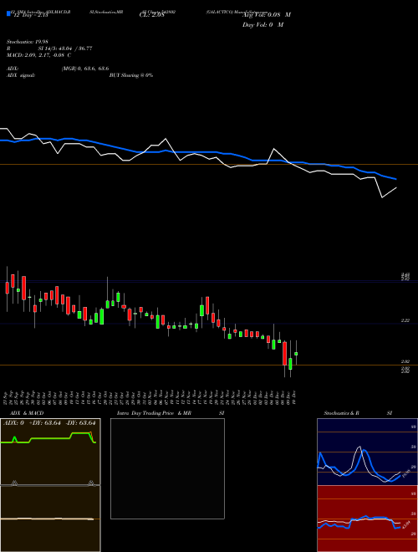
Task: Select the 'Day Vol: 0 M' text
Action: (263, 24)
